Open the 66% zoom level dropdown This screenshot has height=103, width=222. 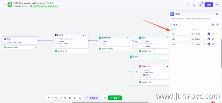(58, 98)
